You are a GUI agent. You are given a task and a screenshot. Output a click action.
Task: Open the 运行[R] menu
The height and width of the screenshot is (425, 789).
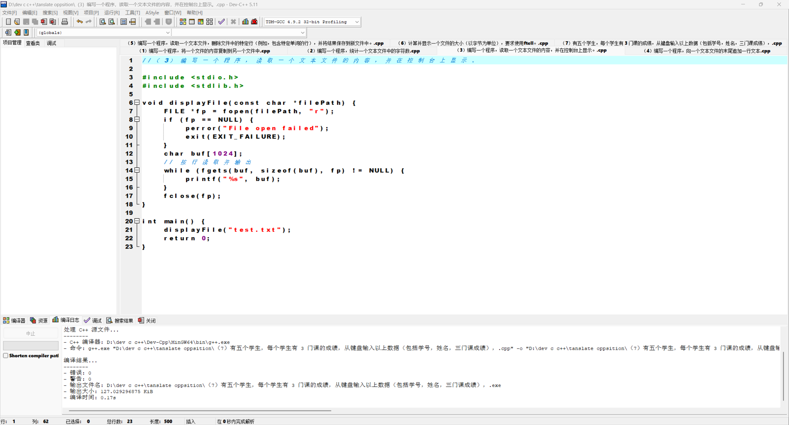(112, 13)
